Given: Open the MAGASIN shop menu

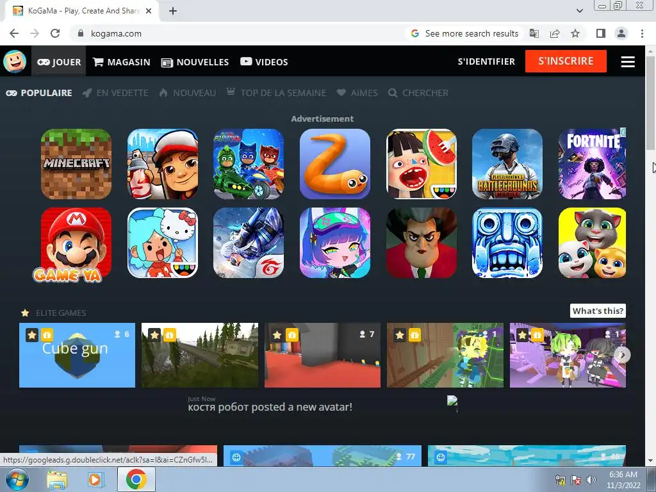Looking at the screenshot, I should pyautogui.click(x=121, y=62).
